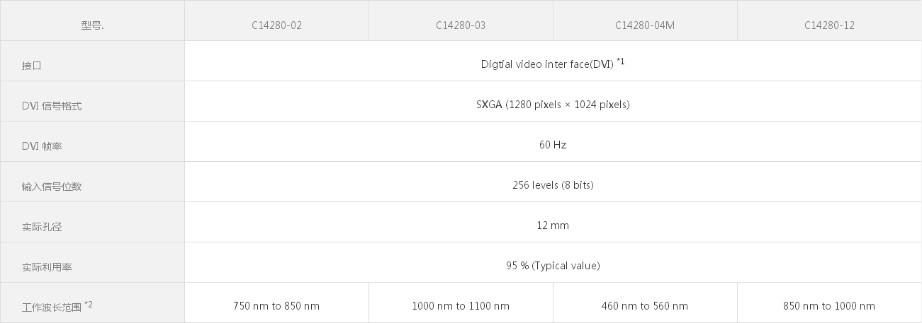Select the DVI 信号格式 row label
922x323 pixels.
coord(52,106)
